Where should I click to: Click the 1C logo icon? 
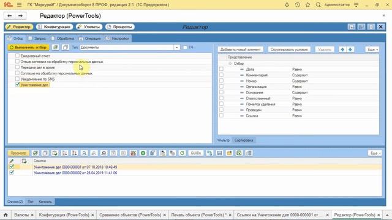pyautogui.click(x=9, y=5)
